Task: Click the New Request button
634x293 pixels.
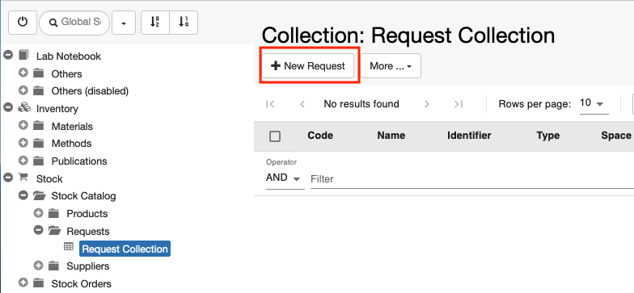Action: [x=308, y=66]
